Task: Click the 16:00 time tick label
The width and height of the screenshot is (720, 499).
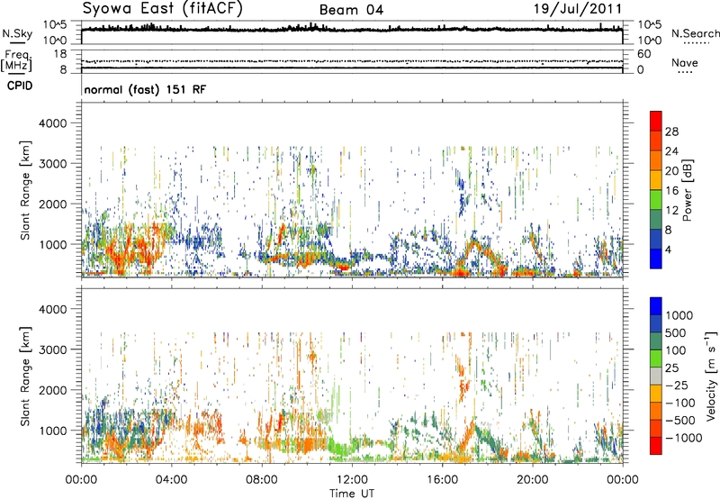Action: tap(442, 480)
